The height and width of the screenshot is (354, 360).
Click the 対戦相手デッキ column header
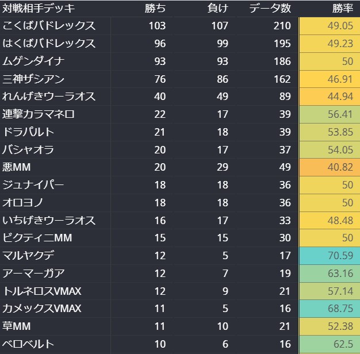pos(39,9)
